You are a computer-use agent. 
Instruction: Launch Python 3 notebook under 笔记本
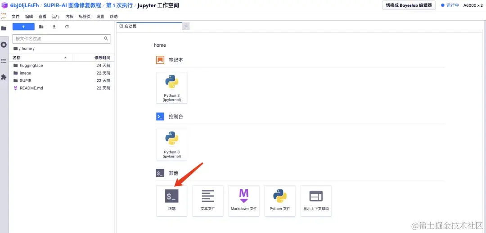172,88
